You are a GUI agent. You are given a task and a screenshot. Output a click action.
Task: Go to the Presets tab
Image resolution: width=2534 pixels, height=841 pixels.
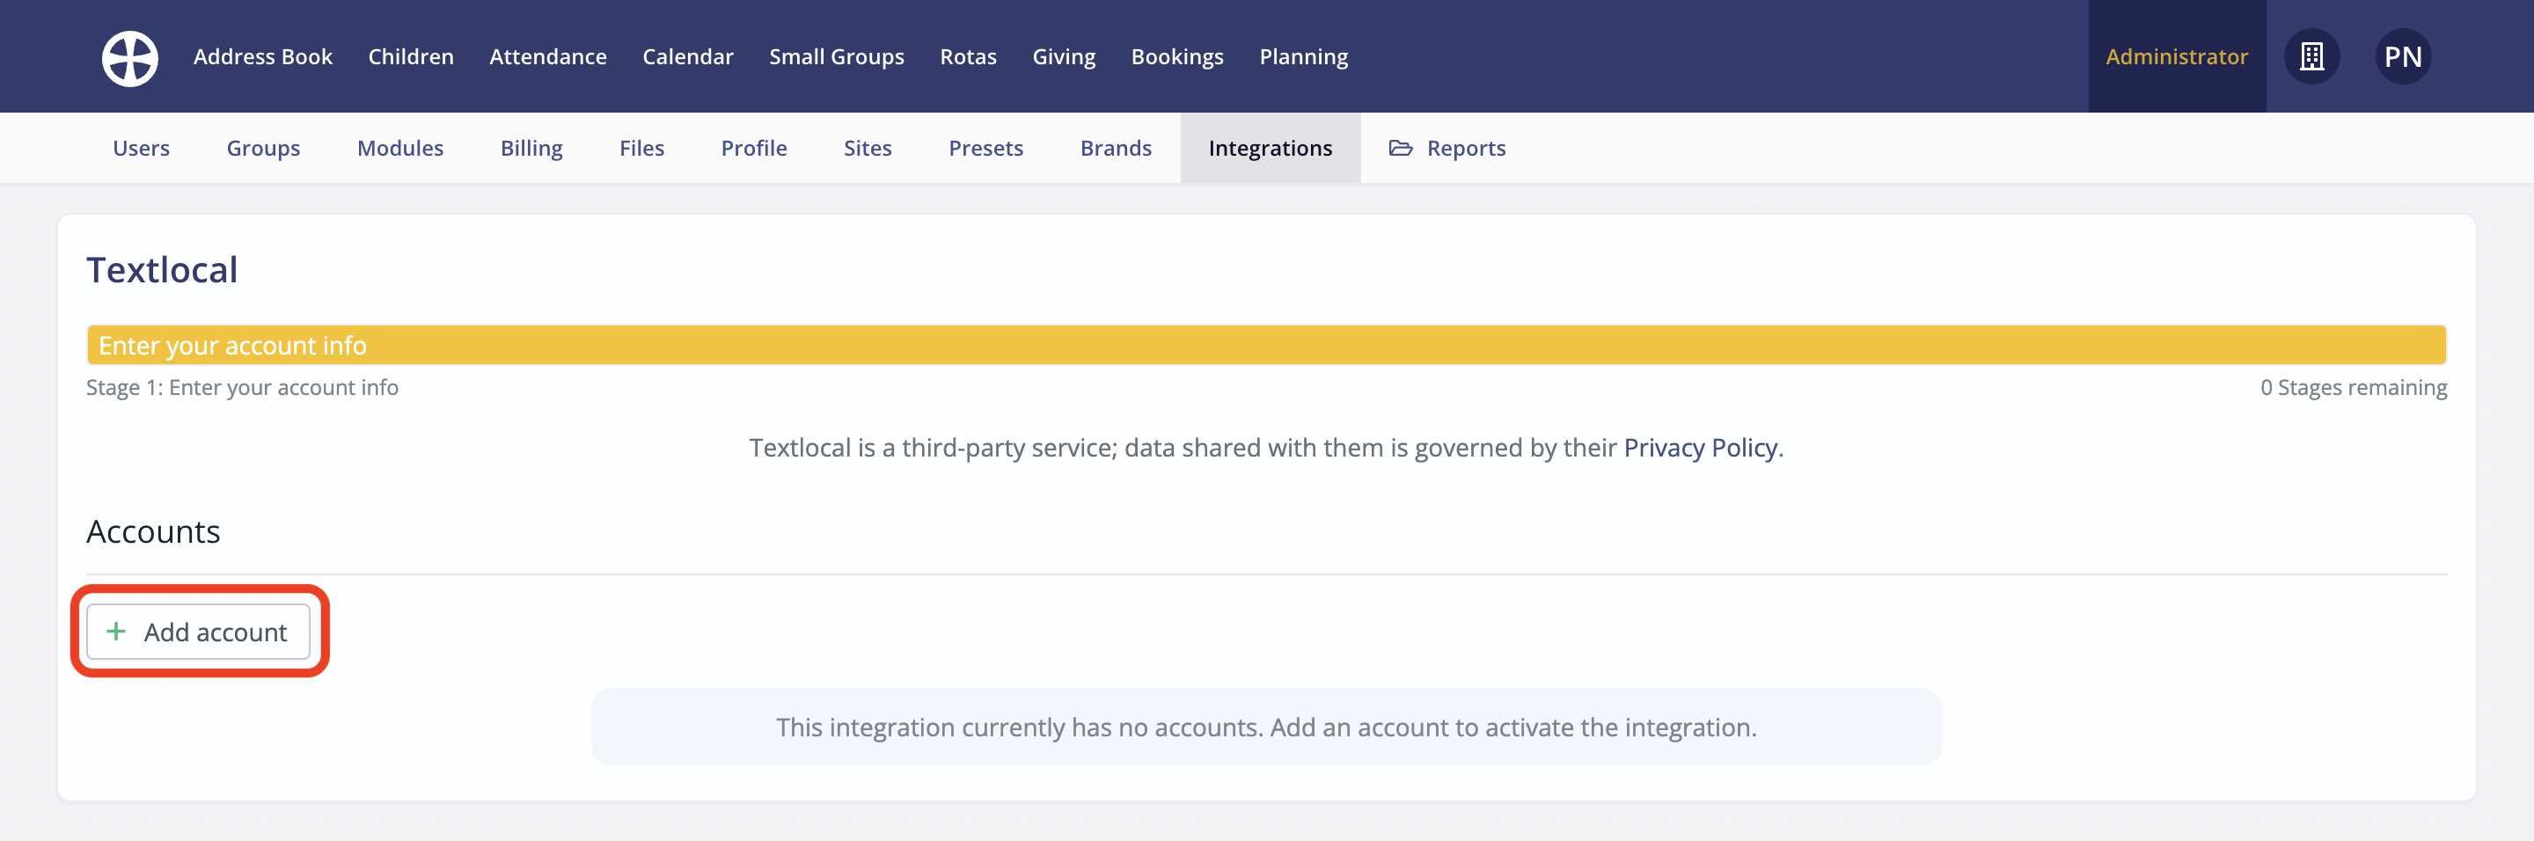coord(985,148)
